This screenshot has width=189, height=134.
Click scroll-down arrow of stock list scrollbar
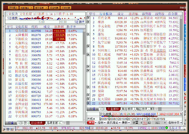click(x=84, y=120)
